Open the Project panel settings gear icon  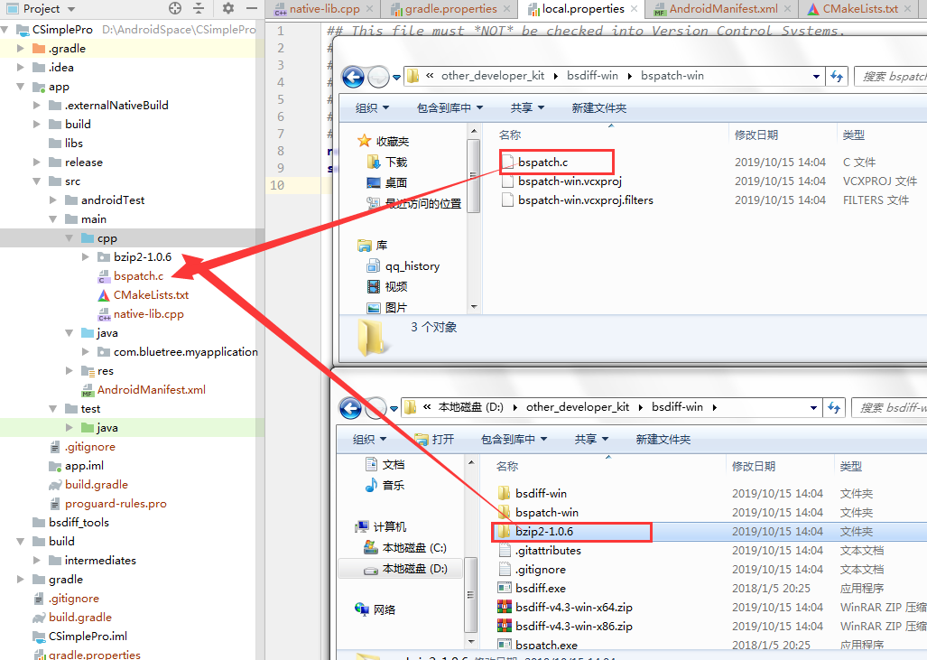[227, 8]
